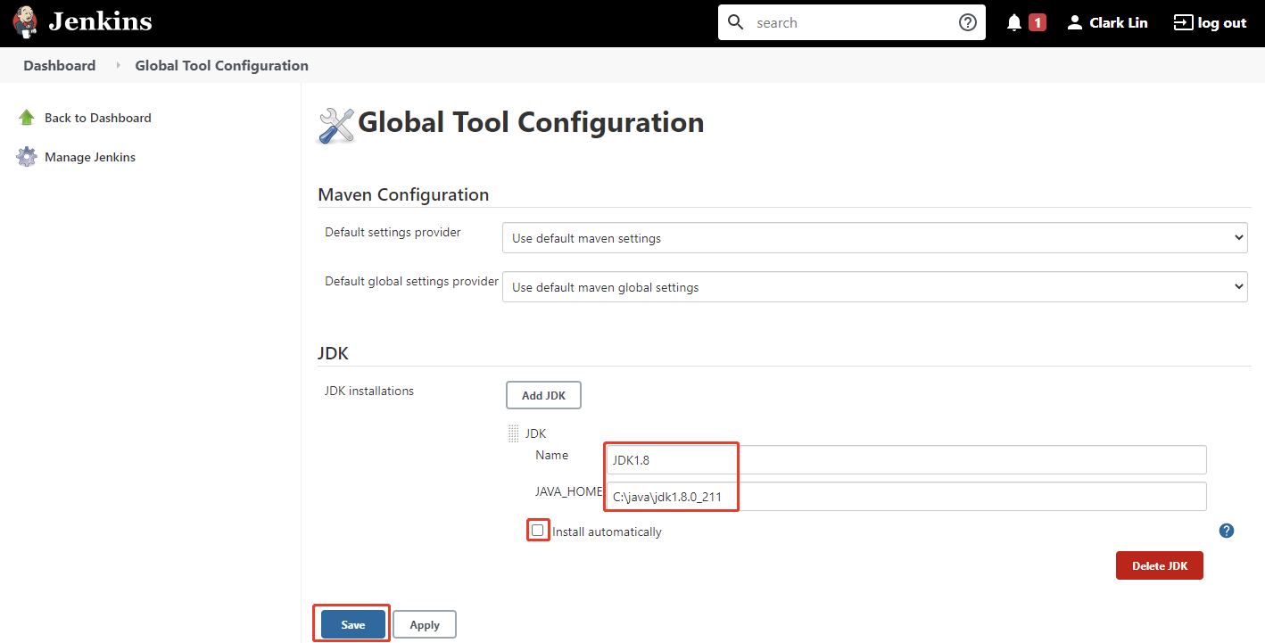Image resolution: width=1265 pixels, height=643 pixels.
Task: Enable the Install automatically checkbox
Action: pyautogui.click(x=537, y=531)
